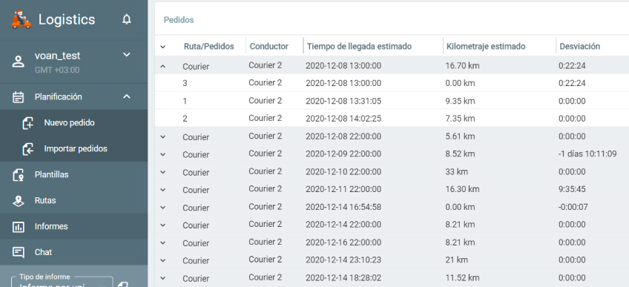Click the Informes chart icon

18,227
